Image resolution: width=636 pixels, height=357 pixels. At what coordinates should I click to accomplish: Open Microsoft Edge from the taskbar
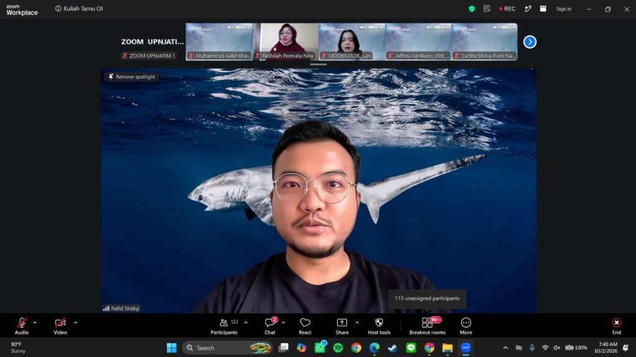point(375,348)
